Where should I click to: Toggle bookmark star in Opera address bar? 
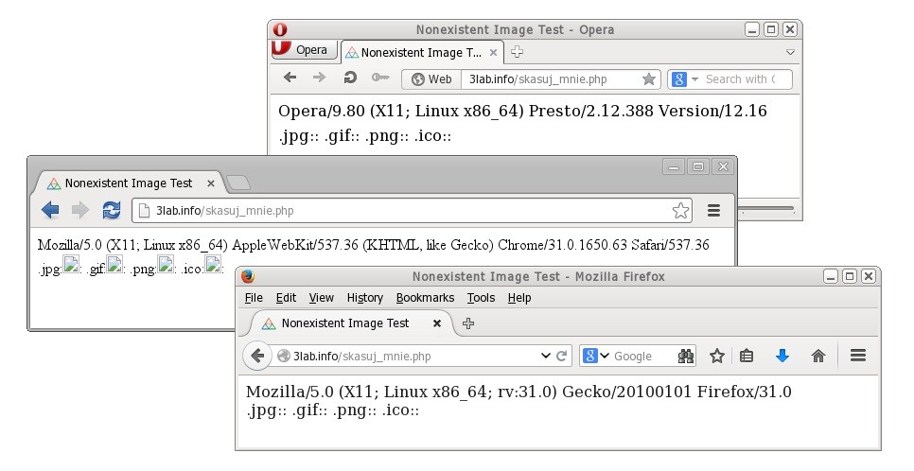click(x=648, y=79)
